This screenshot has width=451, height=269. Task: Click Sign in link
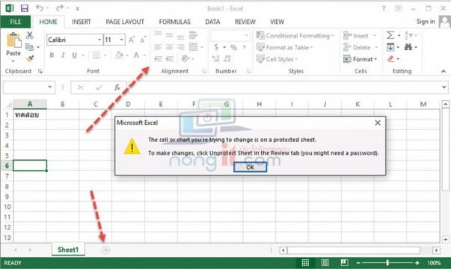[426, 22]
